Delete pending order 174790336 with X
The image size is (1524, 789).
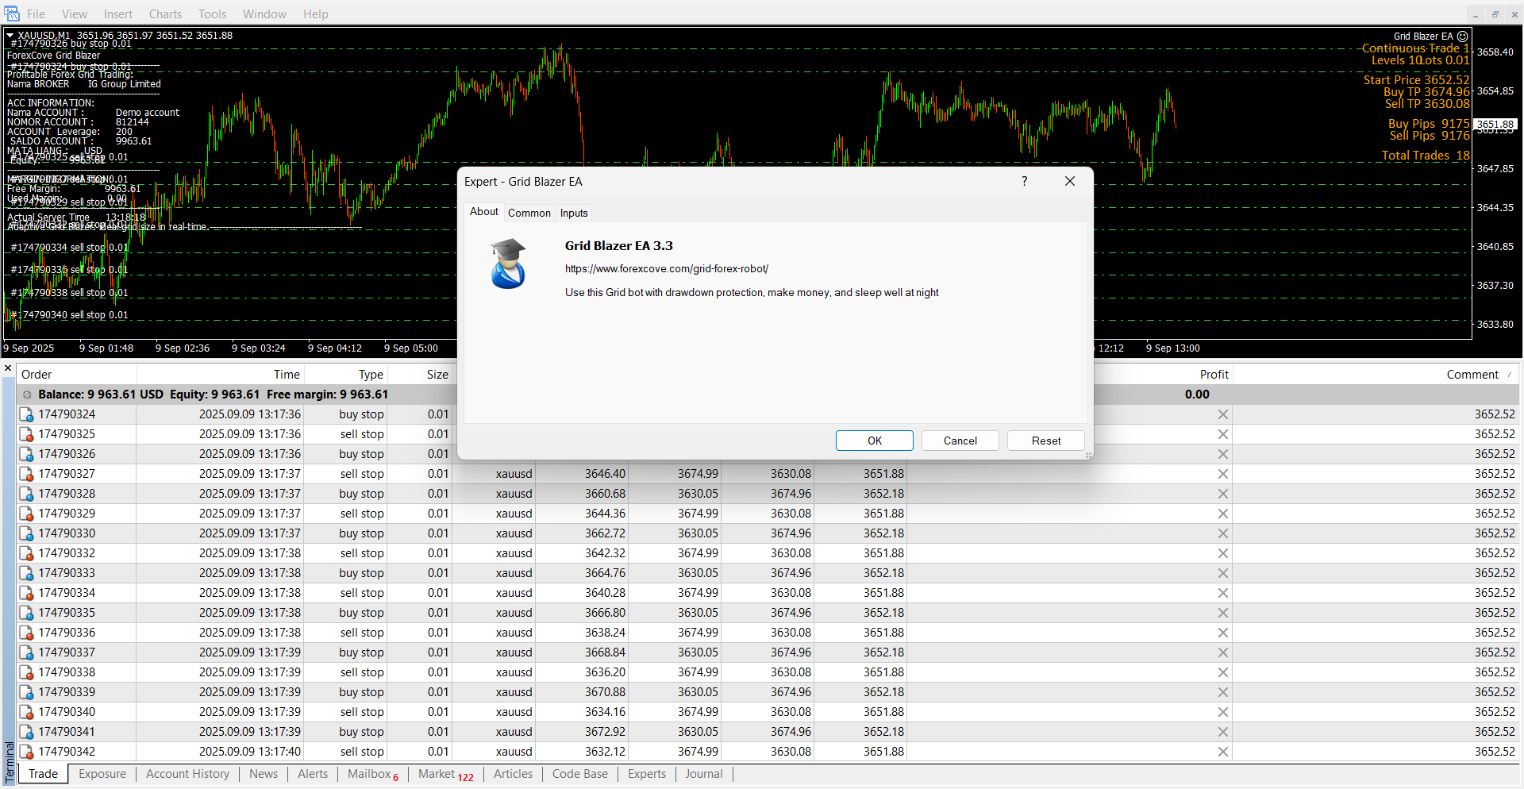pyautogui.click(x=1223, y=633)
